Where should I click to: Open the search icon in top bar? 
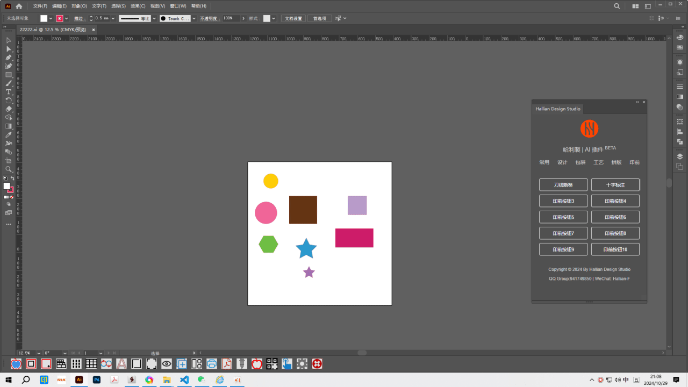tap(617, 6)
